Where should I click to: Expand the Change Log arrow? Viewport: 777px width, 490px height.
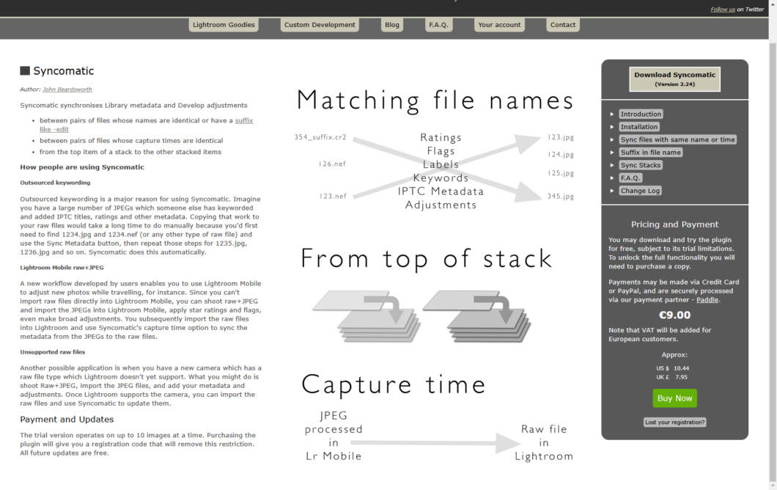[x=612, y=191]
